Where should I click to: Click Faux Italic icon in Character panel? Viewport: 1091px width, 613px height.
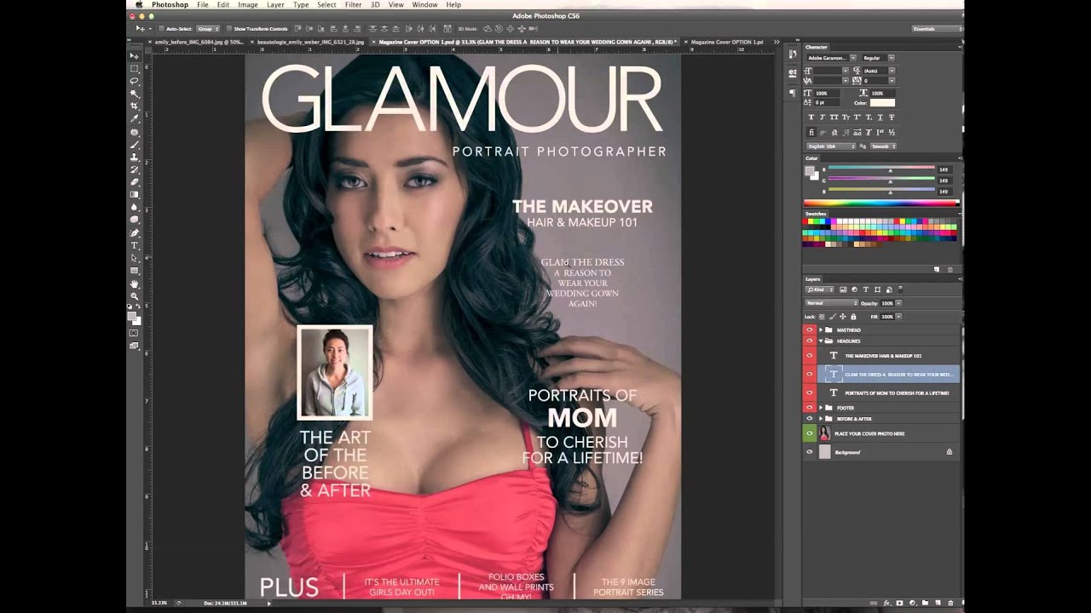[x=823, y=117]
